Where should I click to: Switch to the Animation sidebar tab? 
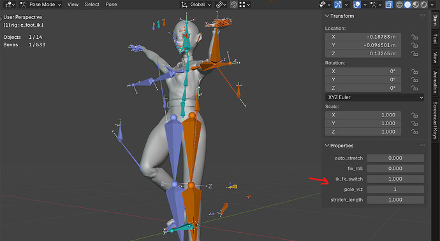click(436, 82)
